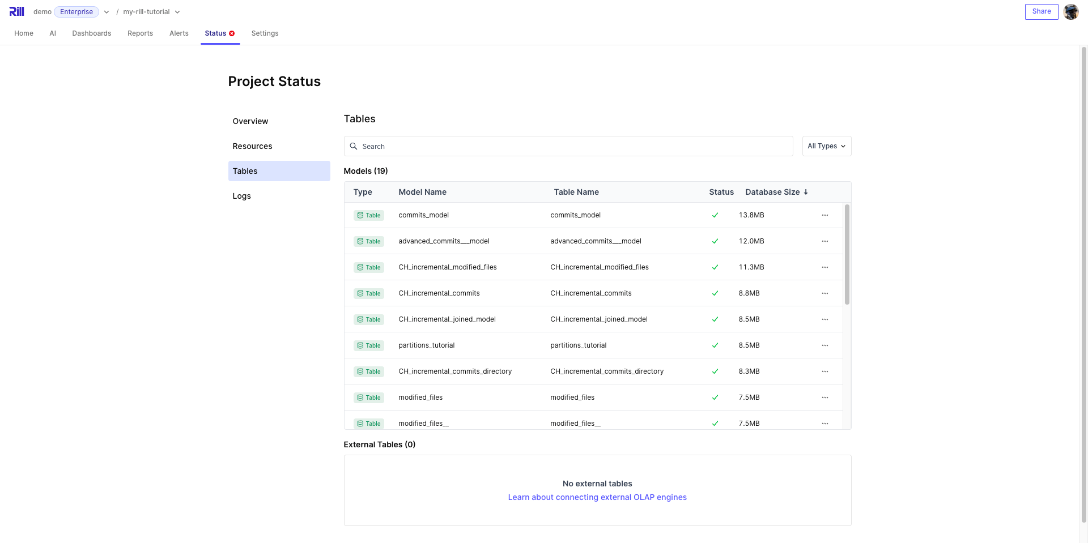Expand the my-rill-tutorial project dropdown
Viewport: 1088px width, 543px height.
click(x=177, y=12)
